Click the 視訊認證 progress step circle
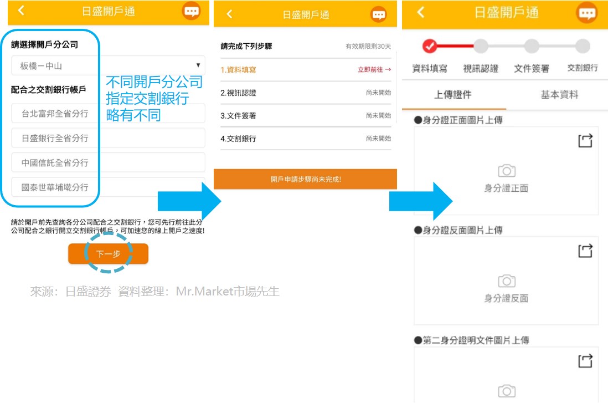The image size is (608, 403). click(x=481, y=46)
